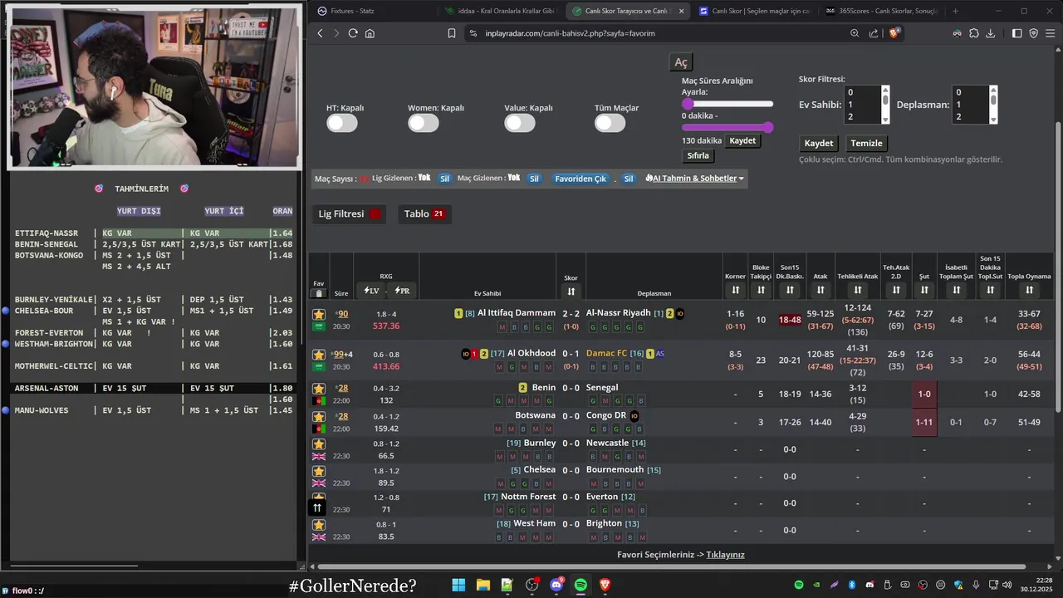
Task: Unfavorite Al Okhdood match star
Action: click(x=319, y=355)
